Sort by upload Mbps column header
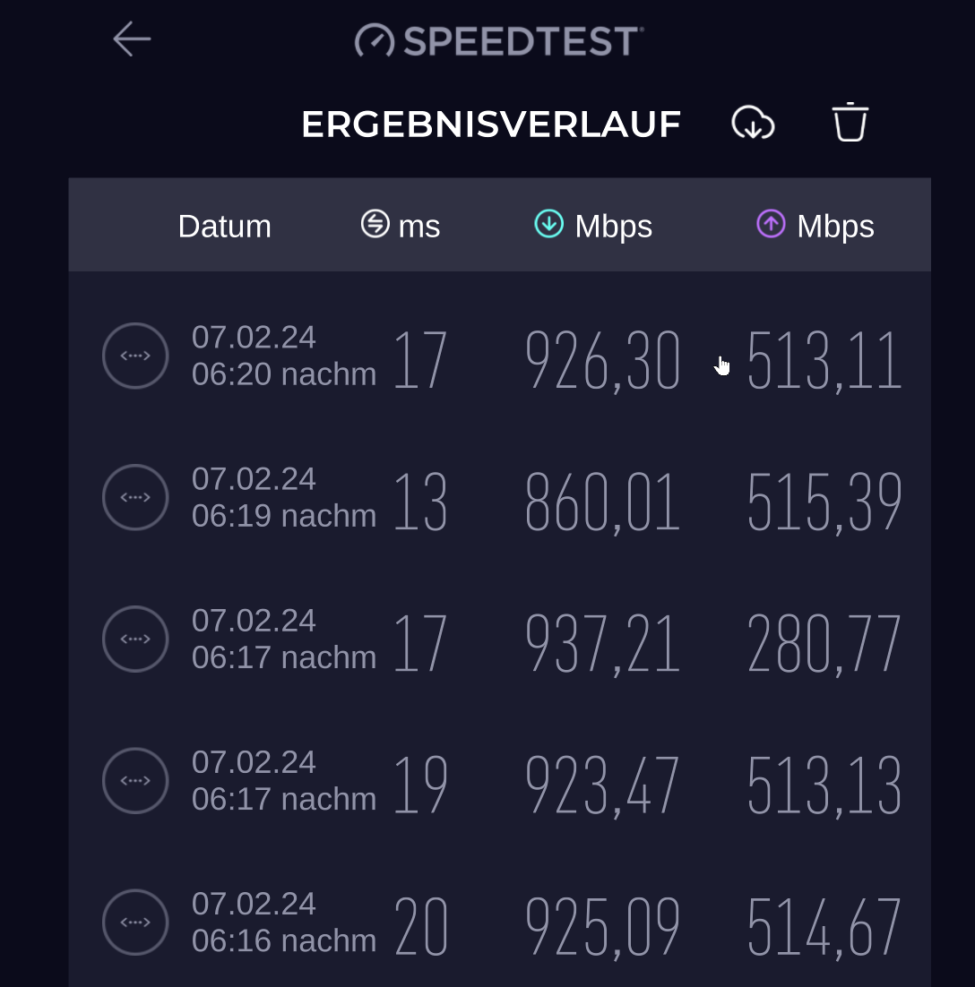975x987 pixels. tap(815, 226)
